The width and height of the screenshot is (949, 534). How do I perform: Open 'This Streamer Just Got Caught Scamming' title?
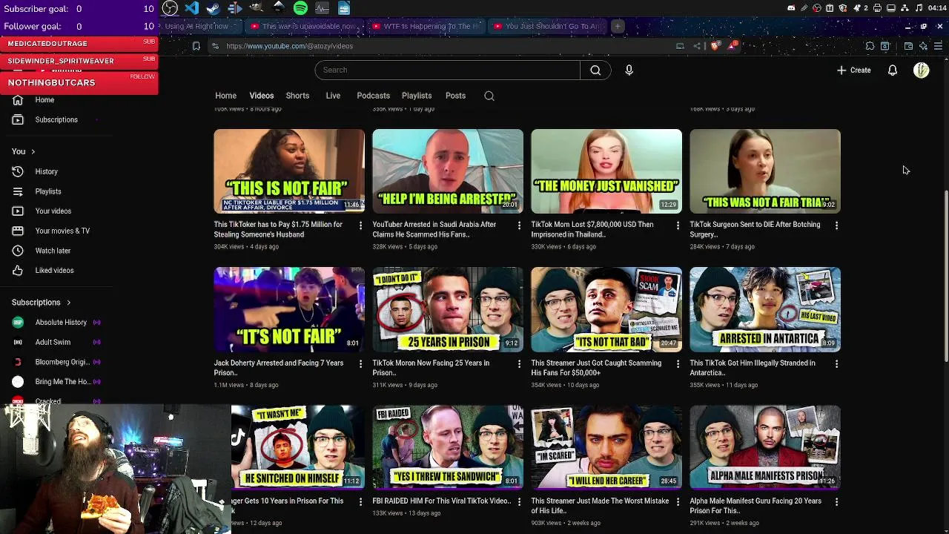(x=596, y=368)
